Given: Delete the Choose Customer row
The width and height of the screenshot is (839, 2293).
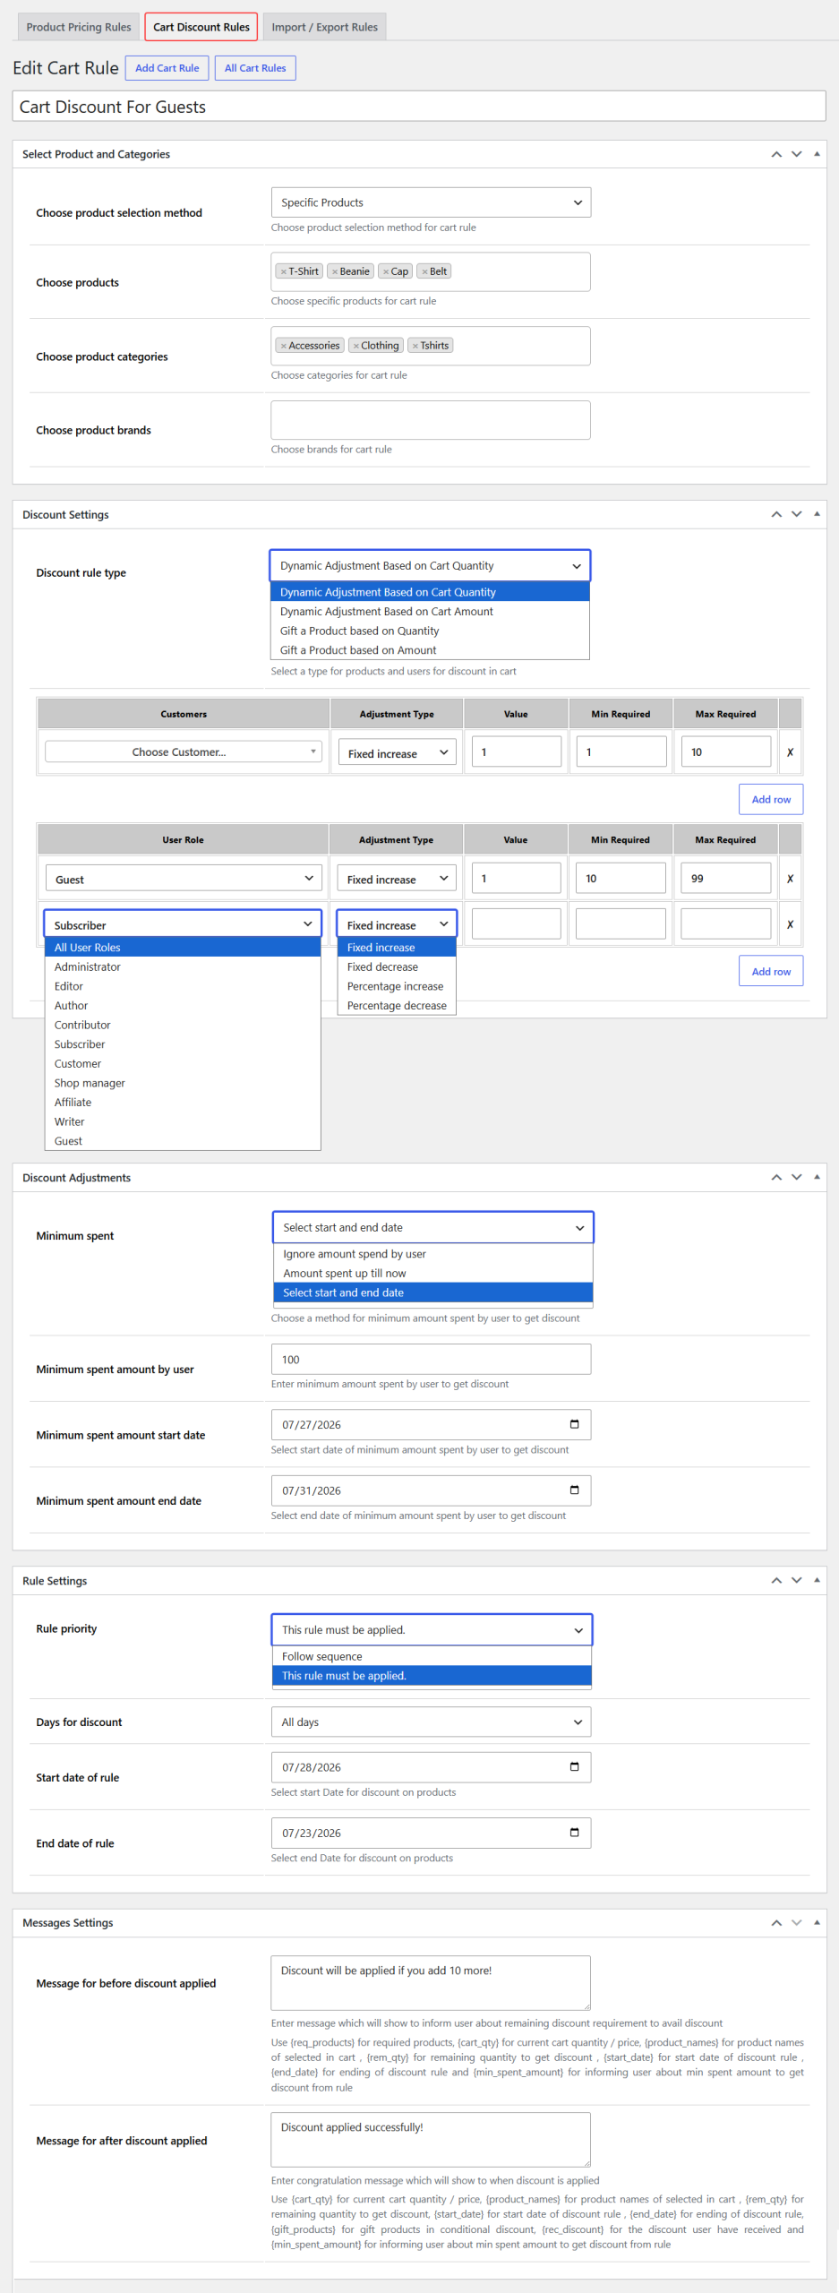Looking at the screenshot, I should point(790,752).
